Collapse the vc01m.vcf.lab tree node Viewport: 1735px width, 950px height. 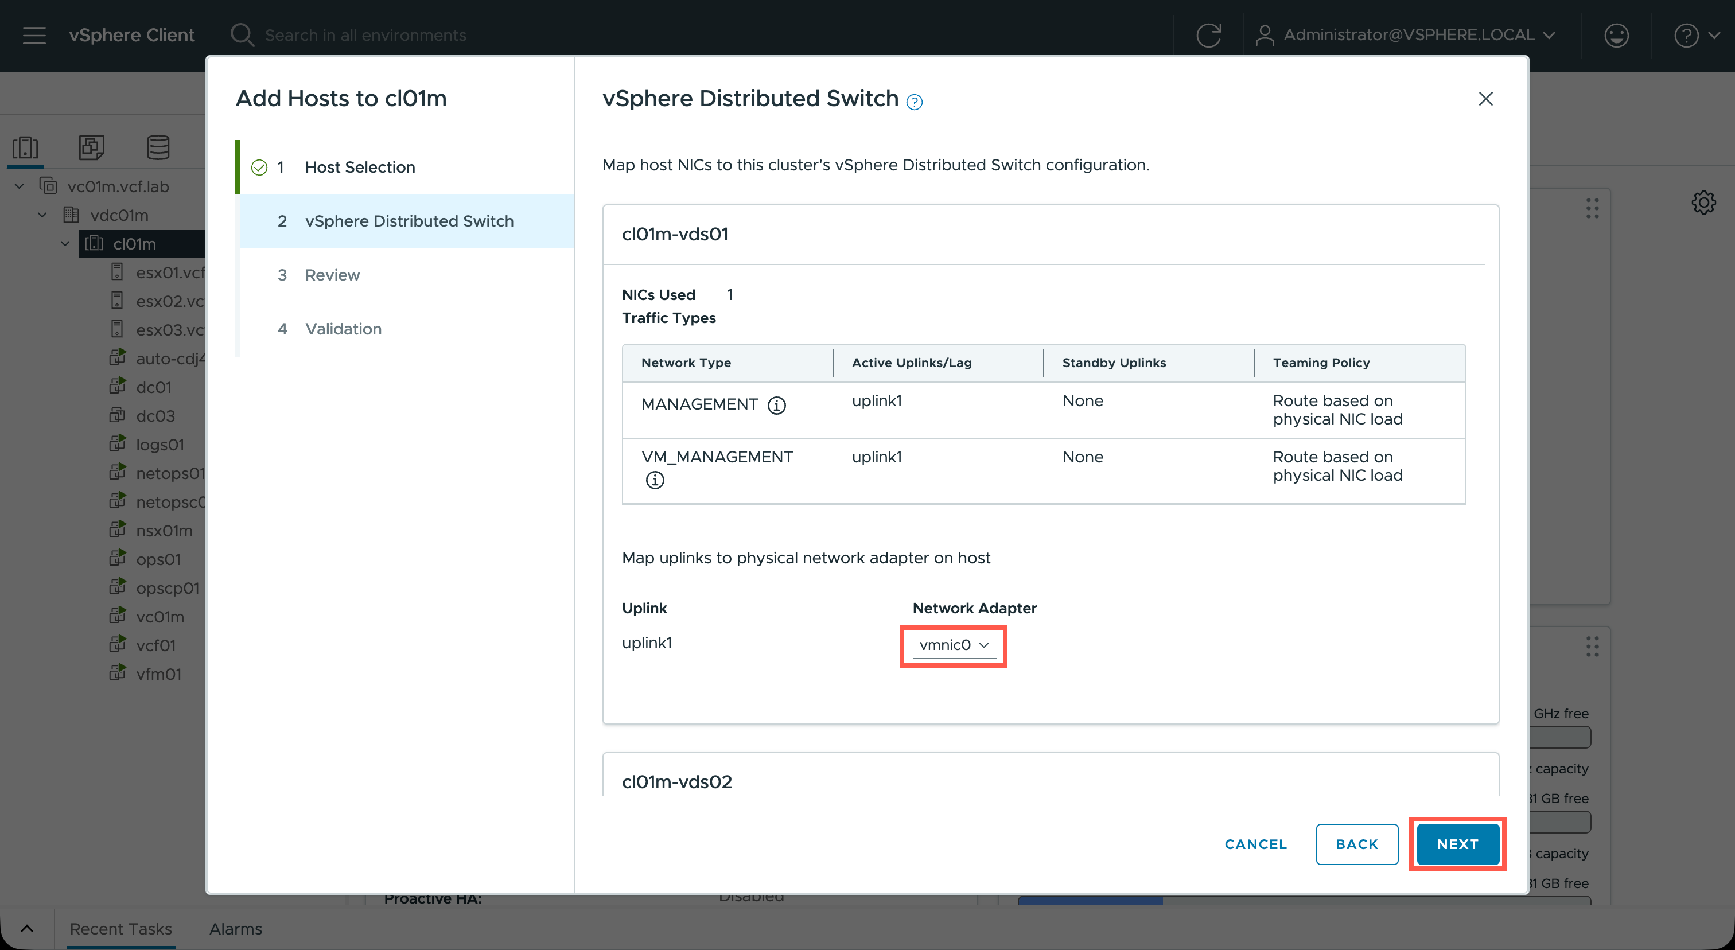(20, 186)
